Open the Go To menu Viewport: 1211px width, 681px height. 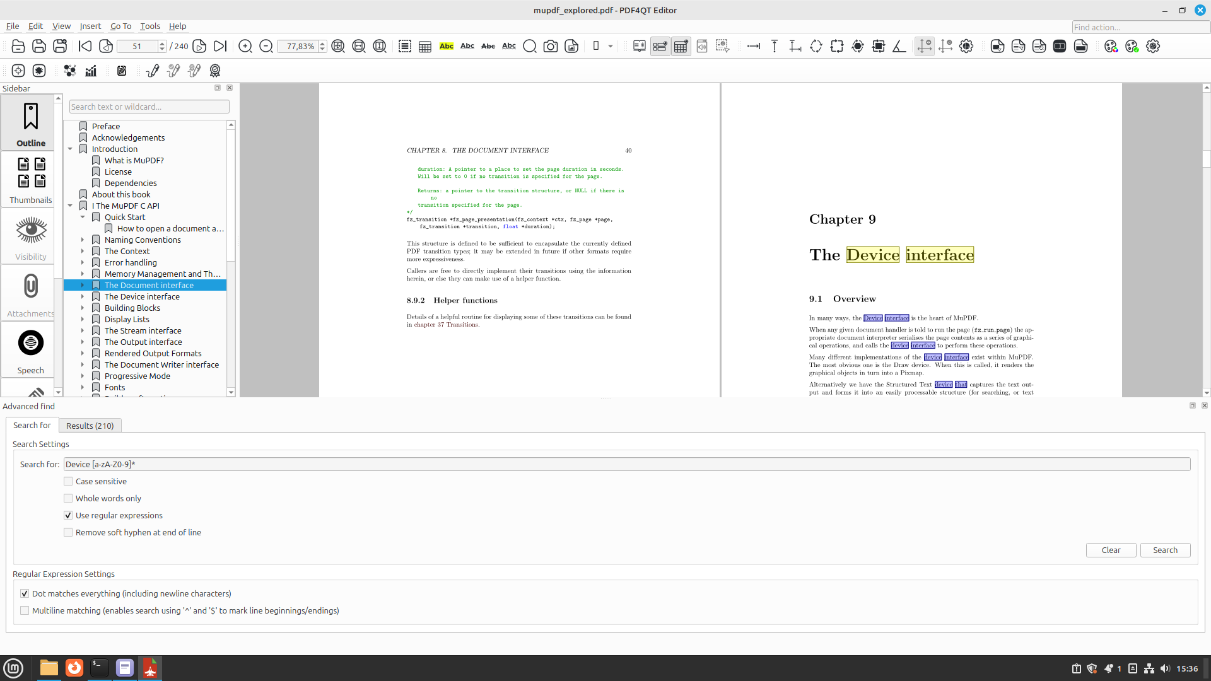coord(120,26)
